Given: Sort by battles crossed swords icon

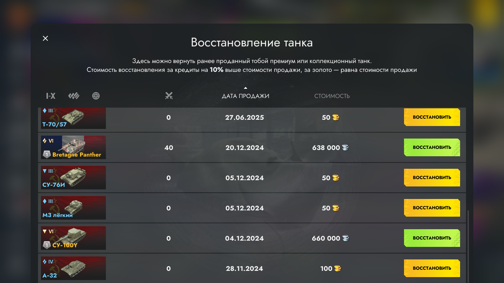Looking at the screenshot, I should (x=169, y=96).
